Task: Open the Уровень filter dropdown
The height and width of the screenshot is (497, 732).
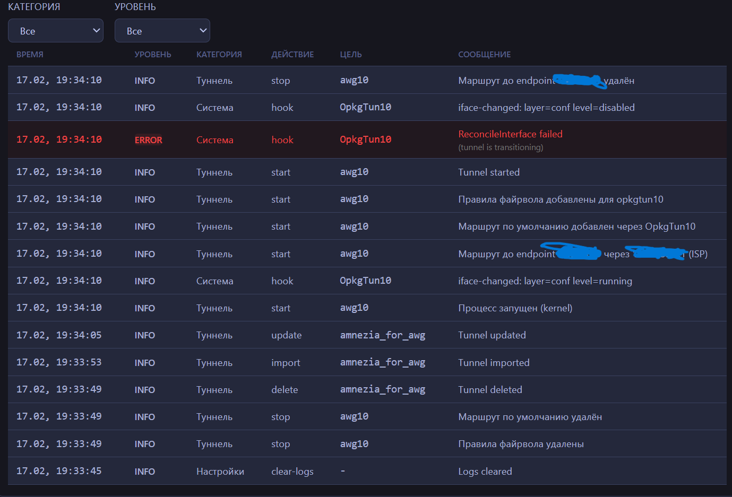Action: [x=162, y=31]
